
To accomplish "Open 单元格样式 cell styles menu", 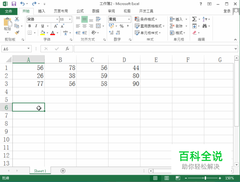I will (x=148, y=33).
